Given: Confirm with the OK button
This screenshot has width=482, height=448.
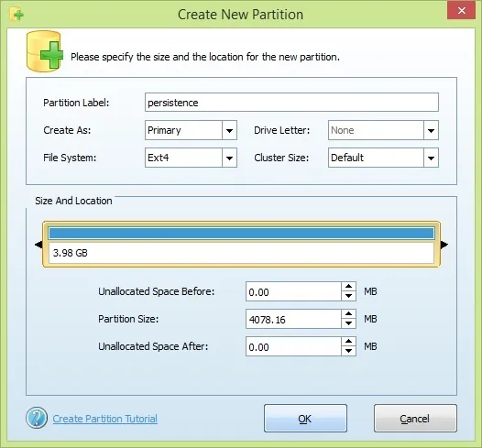Looking at the screenshot, I should click(305, 418).
